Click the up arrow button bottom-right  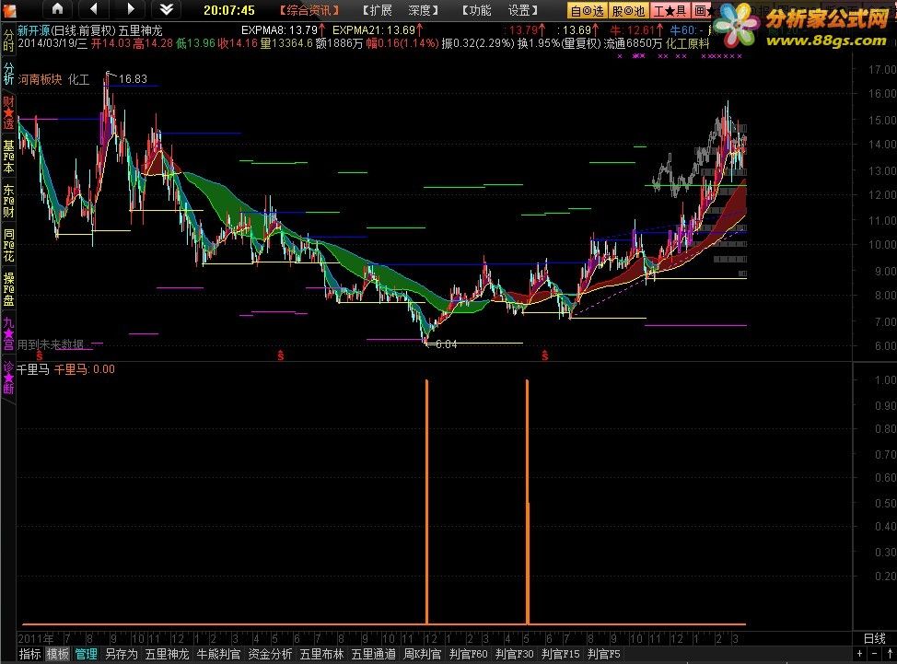tap(890, 654)
